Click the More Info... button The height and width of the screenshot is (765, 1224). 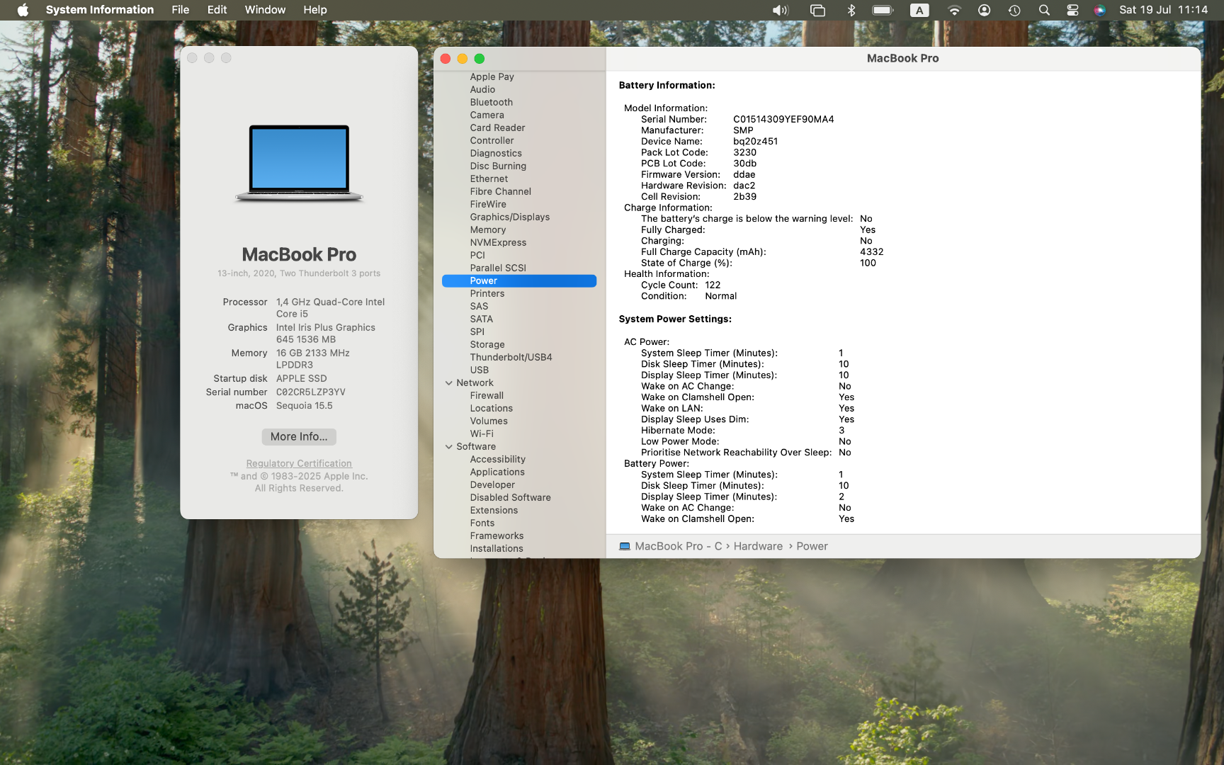[299, 436]
